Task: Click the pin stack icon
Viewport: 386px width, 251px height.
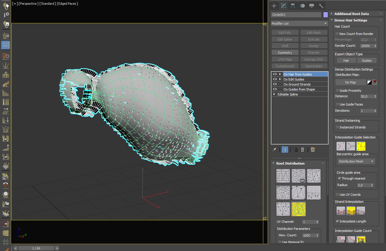Action: (x=274, y=150)
